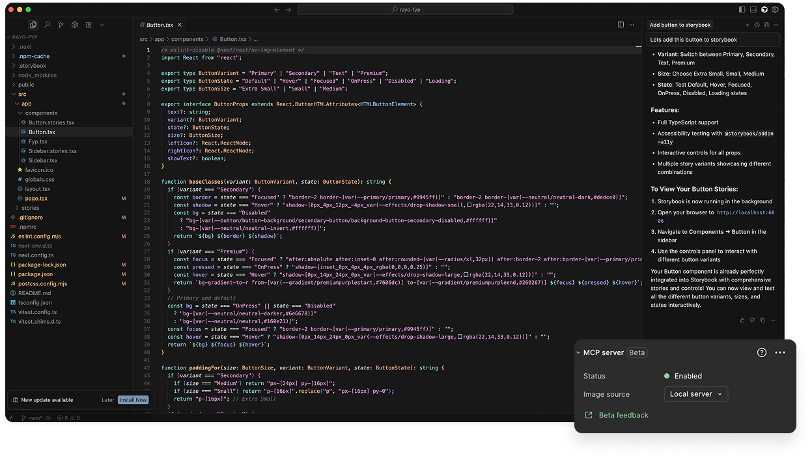
Task: Click the Install Now update button
Action: pos(133,399)
